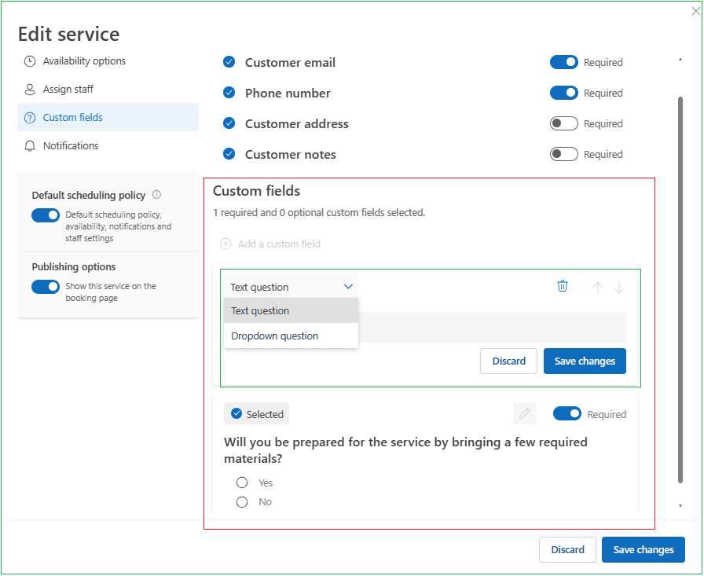Save changes to the new custom field
This screenshot has width=704, height=576.
pos(585,361)
